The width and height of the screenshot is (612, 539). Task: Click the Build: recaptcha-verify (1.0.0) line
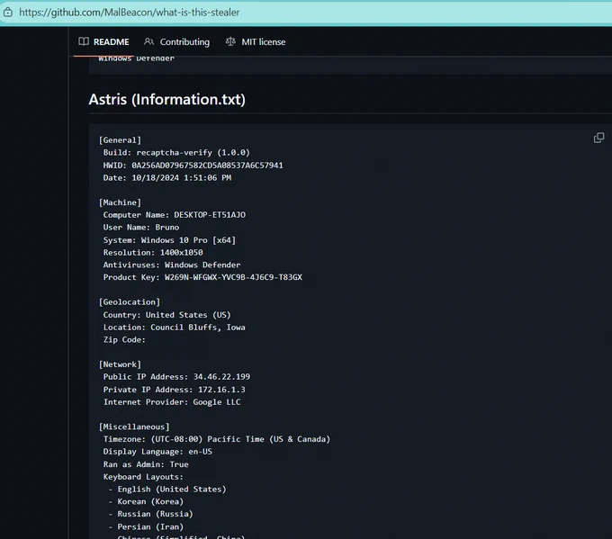click(x=176, y=153)
